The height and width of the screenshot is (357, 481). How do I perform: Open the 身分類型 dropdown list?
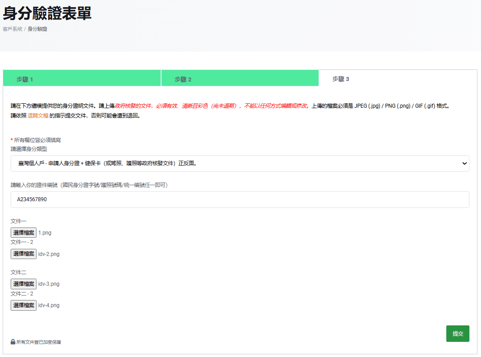240,163
